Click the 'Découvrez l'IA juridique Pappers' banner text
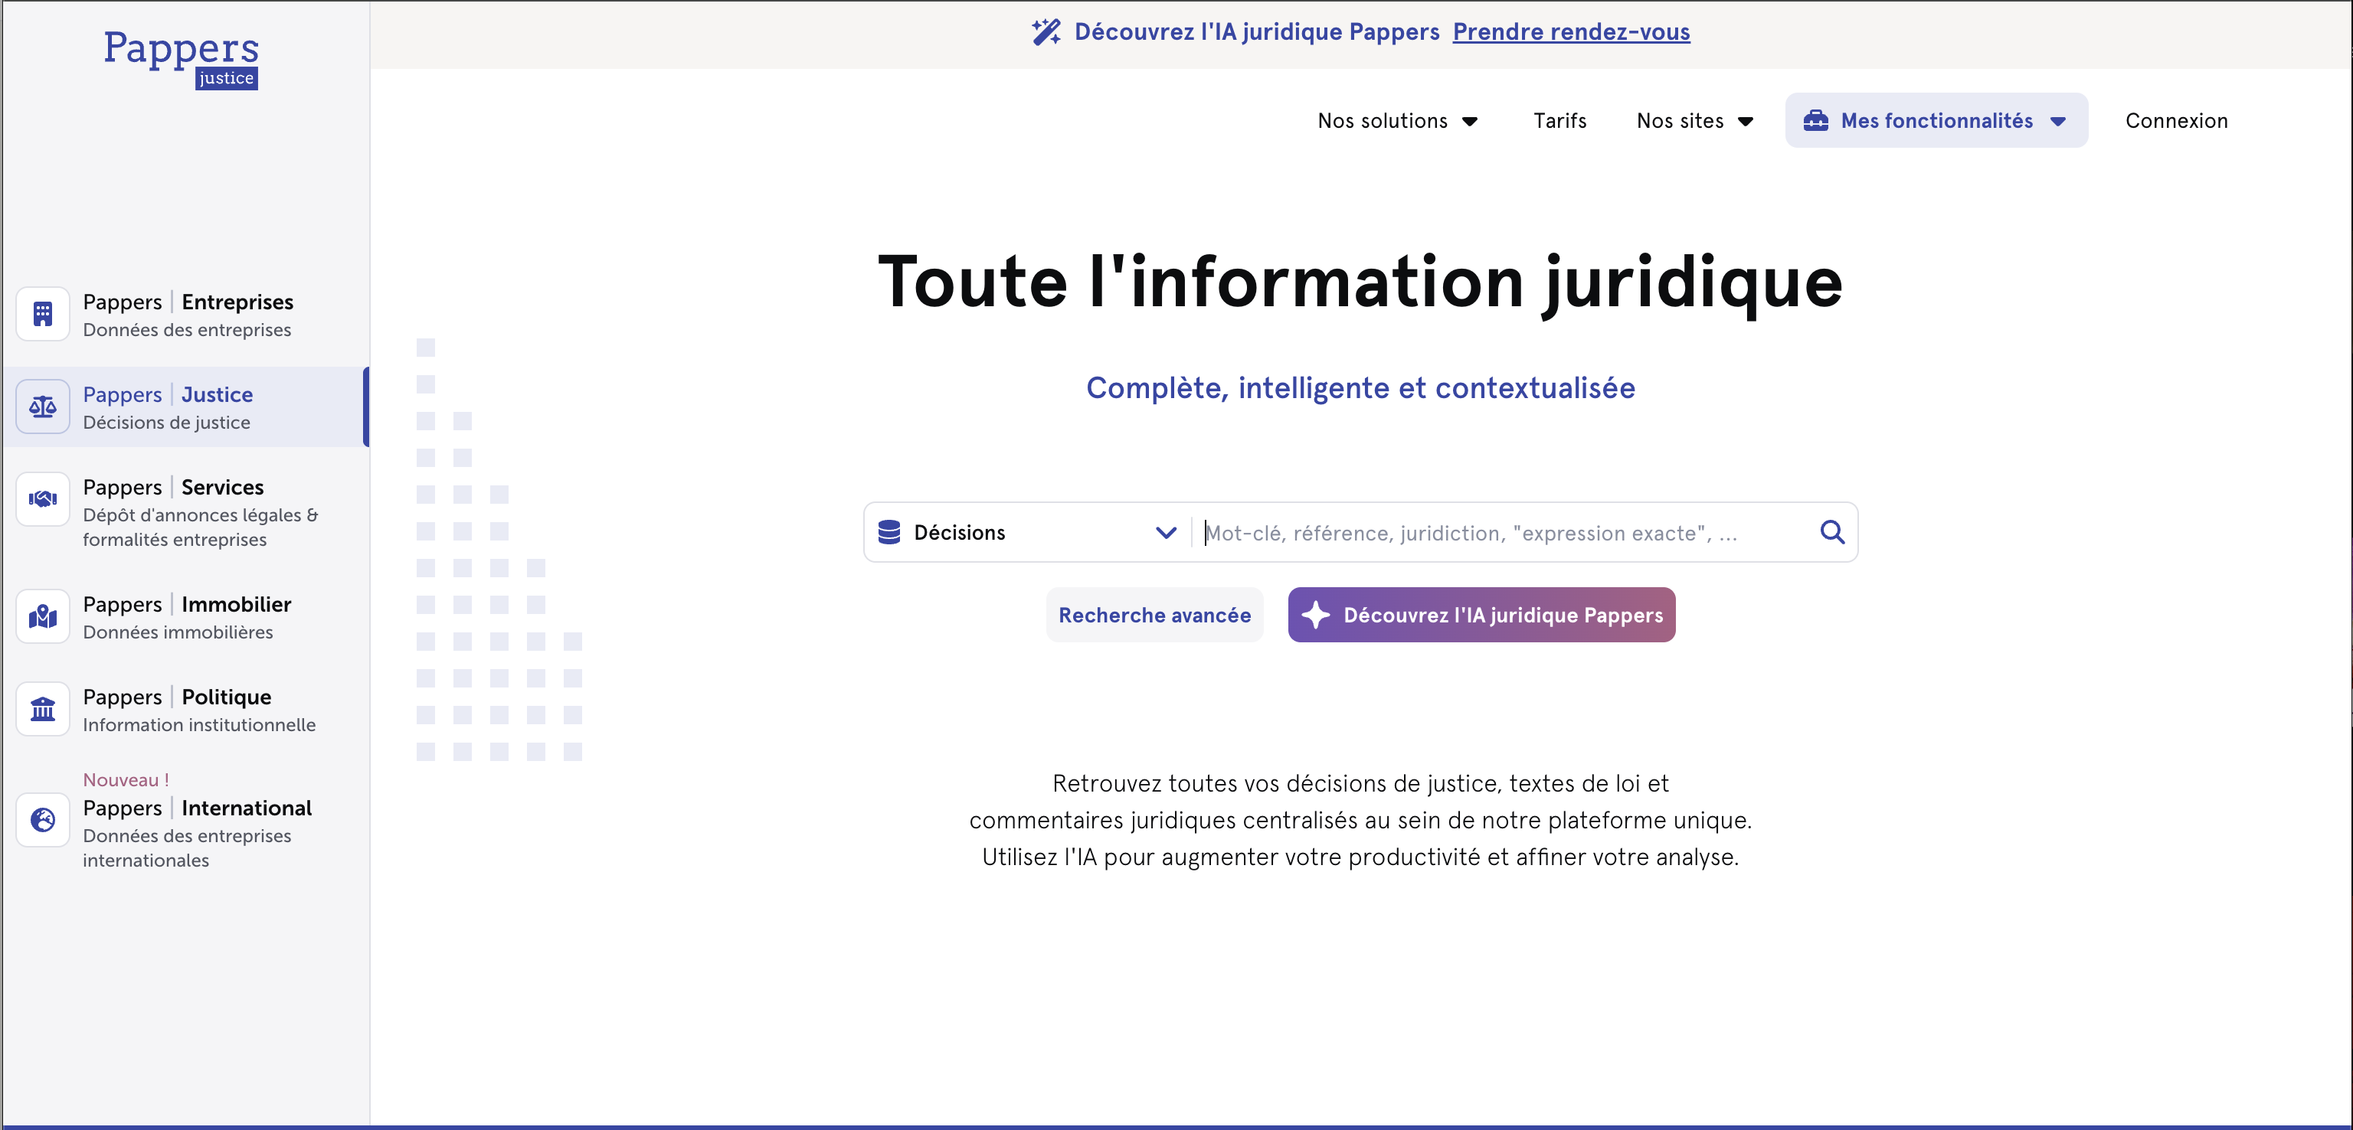The height and width of the screenshot is (1130, 2353). (1257, 32)
